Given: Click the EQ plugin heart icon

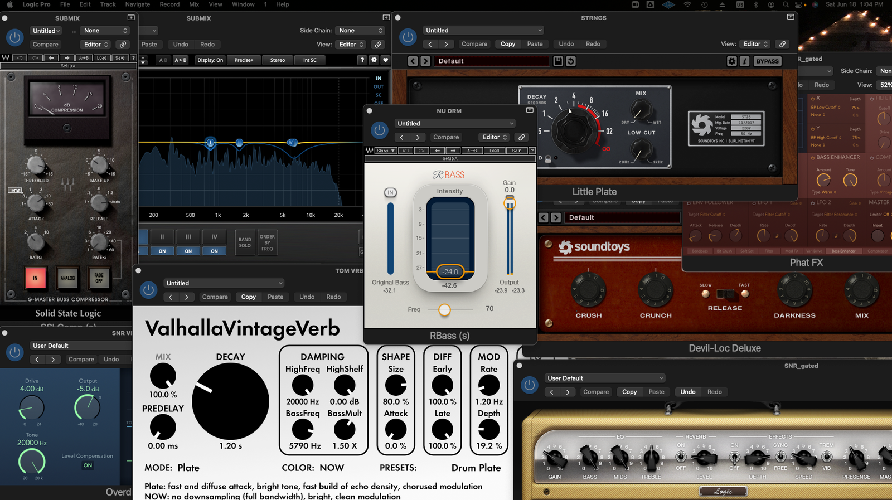Looking at the screenshot, I should coord(385,60).
